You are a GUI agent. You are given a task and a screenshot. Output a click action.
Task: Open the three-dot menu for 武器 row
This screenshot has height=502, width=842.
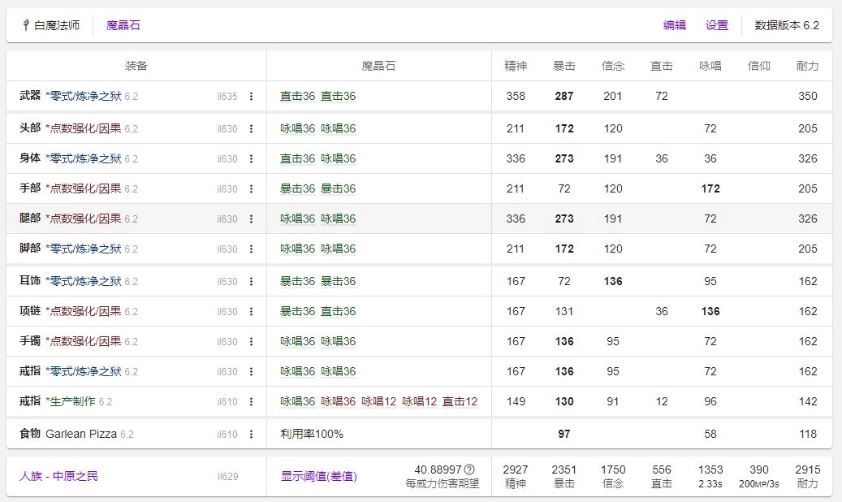251,97
